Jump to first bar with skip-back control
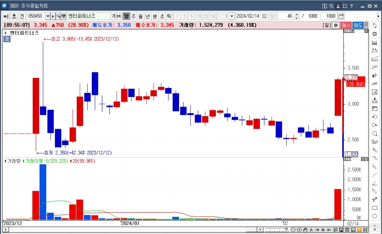 (x=317, y=230)
